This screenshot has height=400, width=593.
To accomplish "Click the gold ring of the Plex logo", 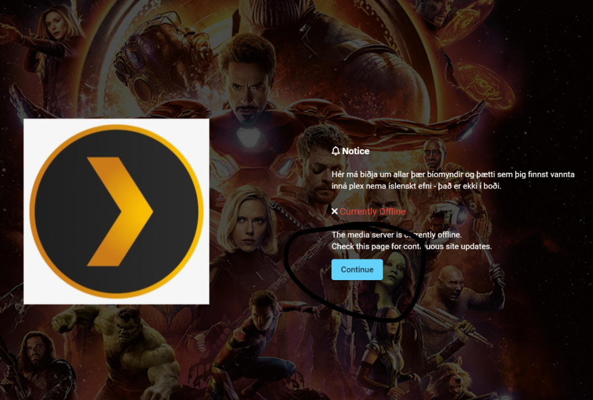I will [x=117, y=129].
